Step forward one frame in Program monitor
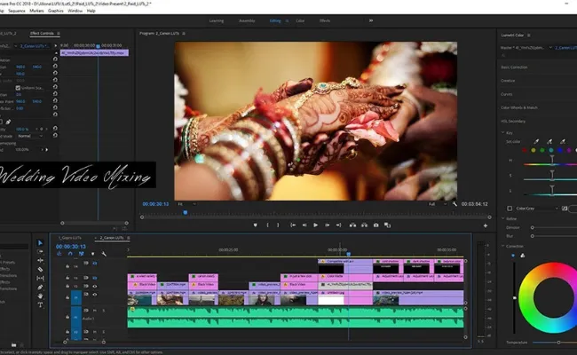 [327, 225]
